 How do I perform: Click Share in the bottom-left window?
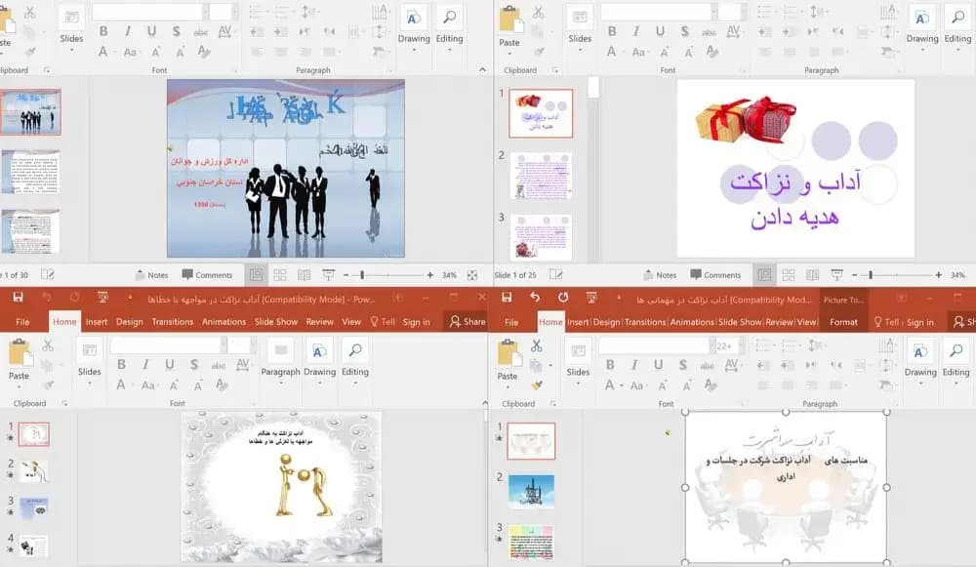point(468,321)
